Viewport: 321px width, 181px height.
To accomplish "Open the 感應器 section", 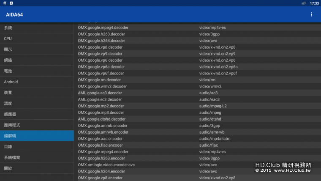I will [x=37, y=114].
